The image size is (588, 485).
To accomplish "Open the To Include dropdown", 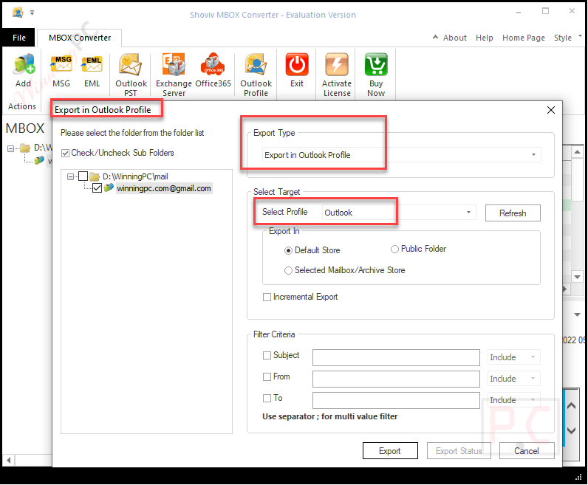I will pyautogui.click(x=513, y=400).
